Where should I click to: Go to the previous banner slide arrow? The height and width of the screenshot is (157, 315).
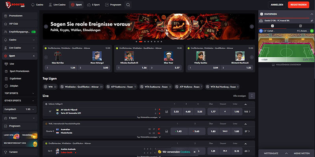46,27
